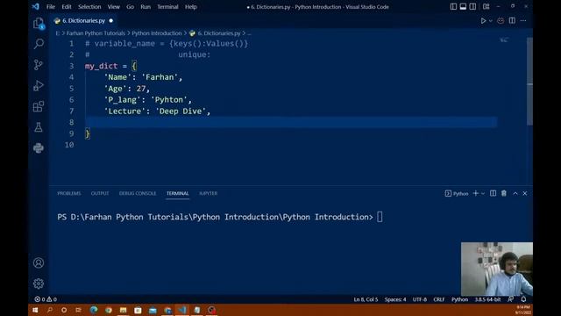Switch to the TERMINAL tab
The image size is (561, 316).
point(177,193)
